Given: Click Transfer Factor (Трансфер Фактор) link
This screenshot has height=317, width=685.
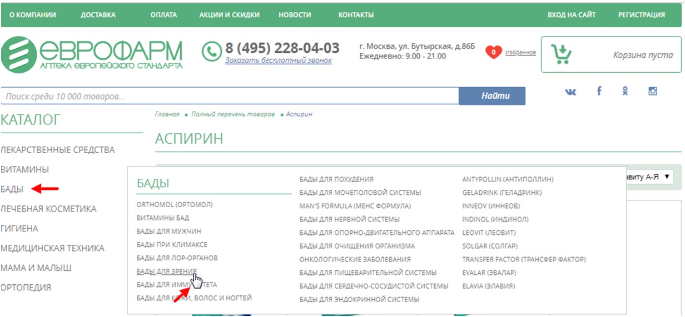Looking at the screenshot, I should point(524,259).
